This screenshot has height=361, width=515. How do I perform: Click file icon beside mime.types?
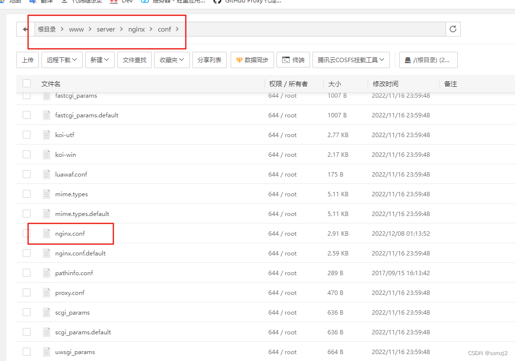click(47, 194)
